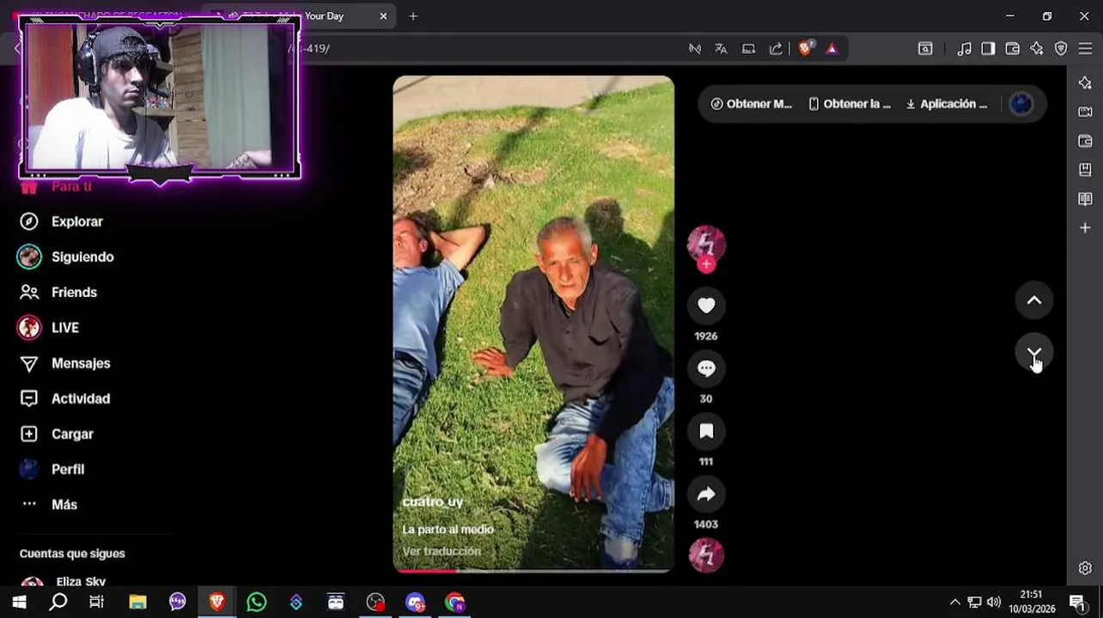The width and height of the screenshot is (1103, 618).
Task: Open WhatsApp from the taskbar
Action: click(256, 603)
